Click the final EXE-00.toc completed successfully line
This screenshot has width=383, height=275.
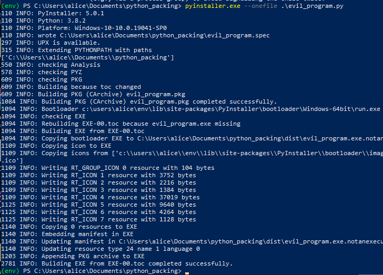(x=117, y=264)
